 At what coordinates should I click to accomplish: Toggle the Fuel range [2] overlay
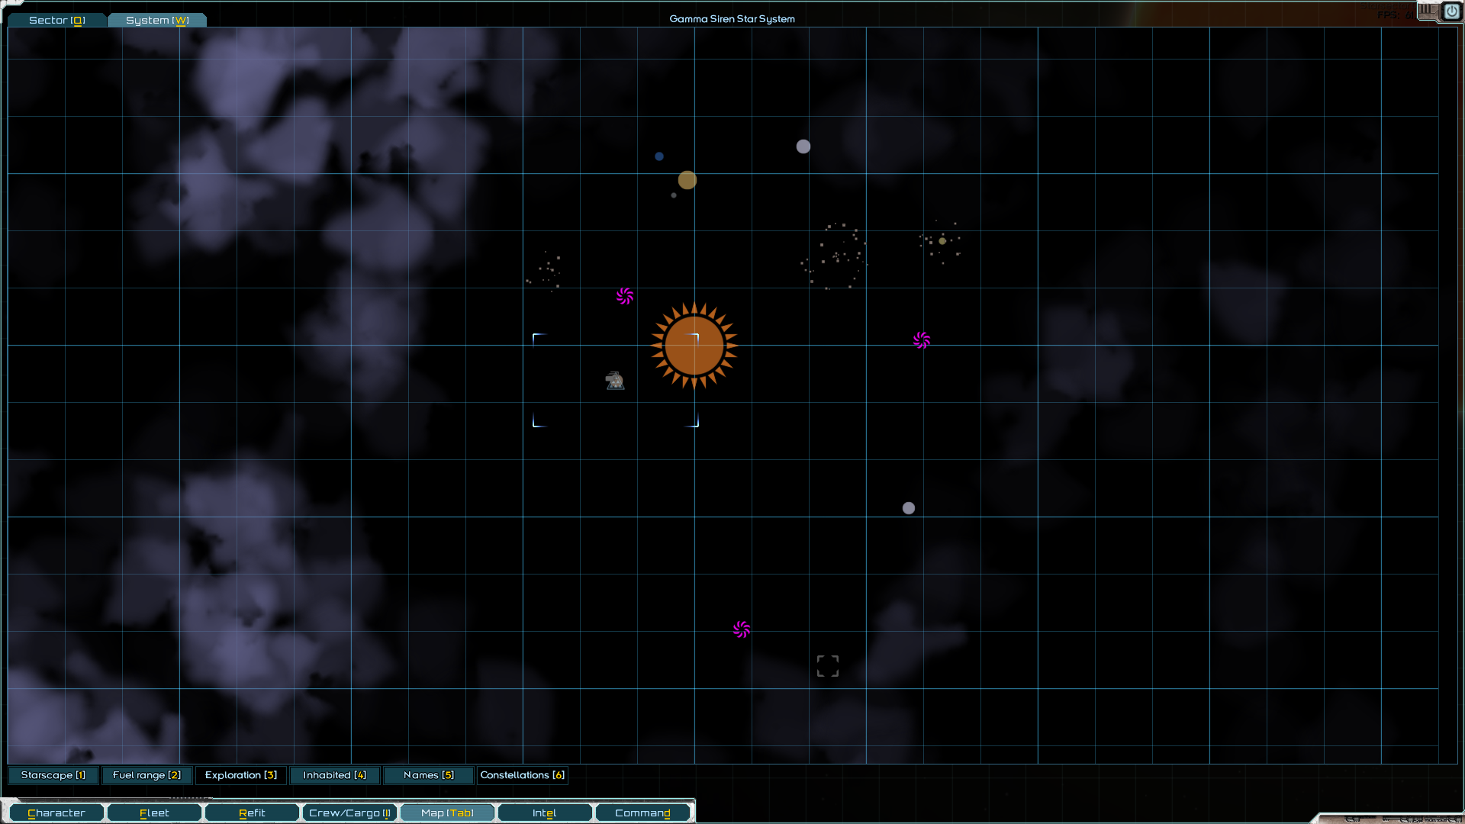point(146,775)
